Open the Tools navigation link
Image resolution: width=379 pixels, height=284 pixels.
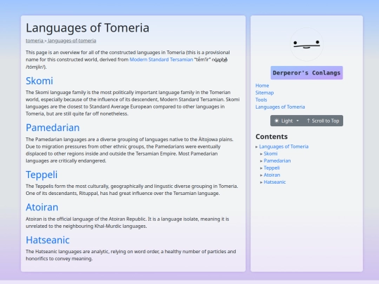(261, 100)
